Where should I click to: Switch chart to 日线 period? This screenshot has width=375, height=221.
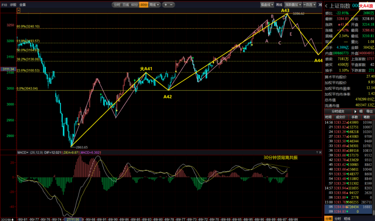126,5
